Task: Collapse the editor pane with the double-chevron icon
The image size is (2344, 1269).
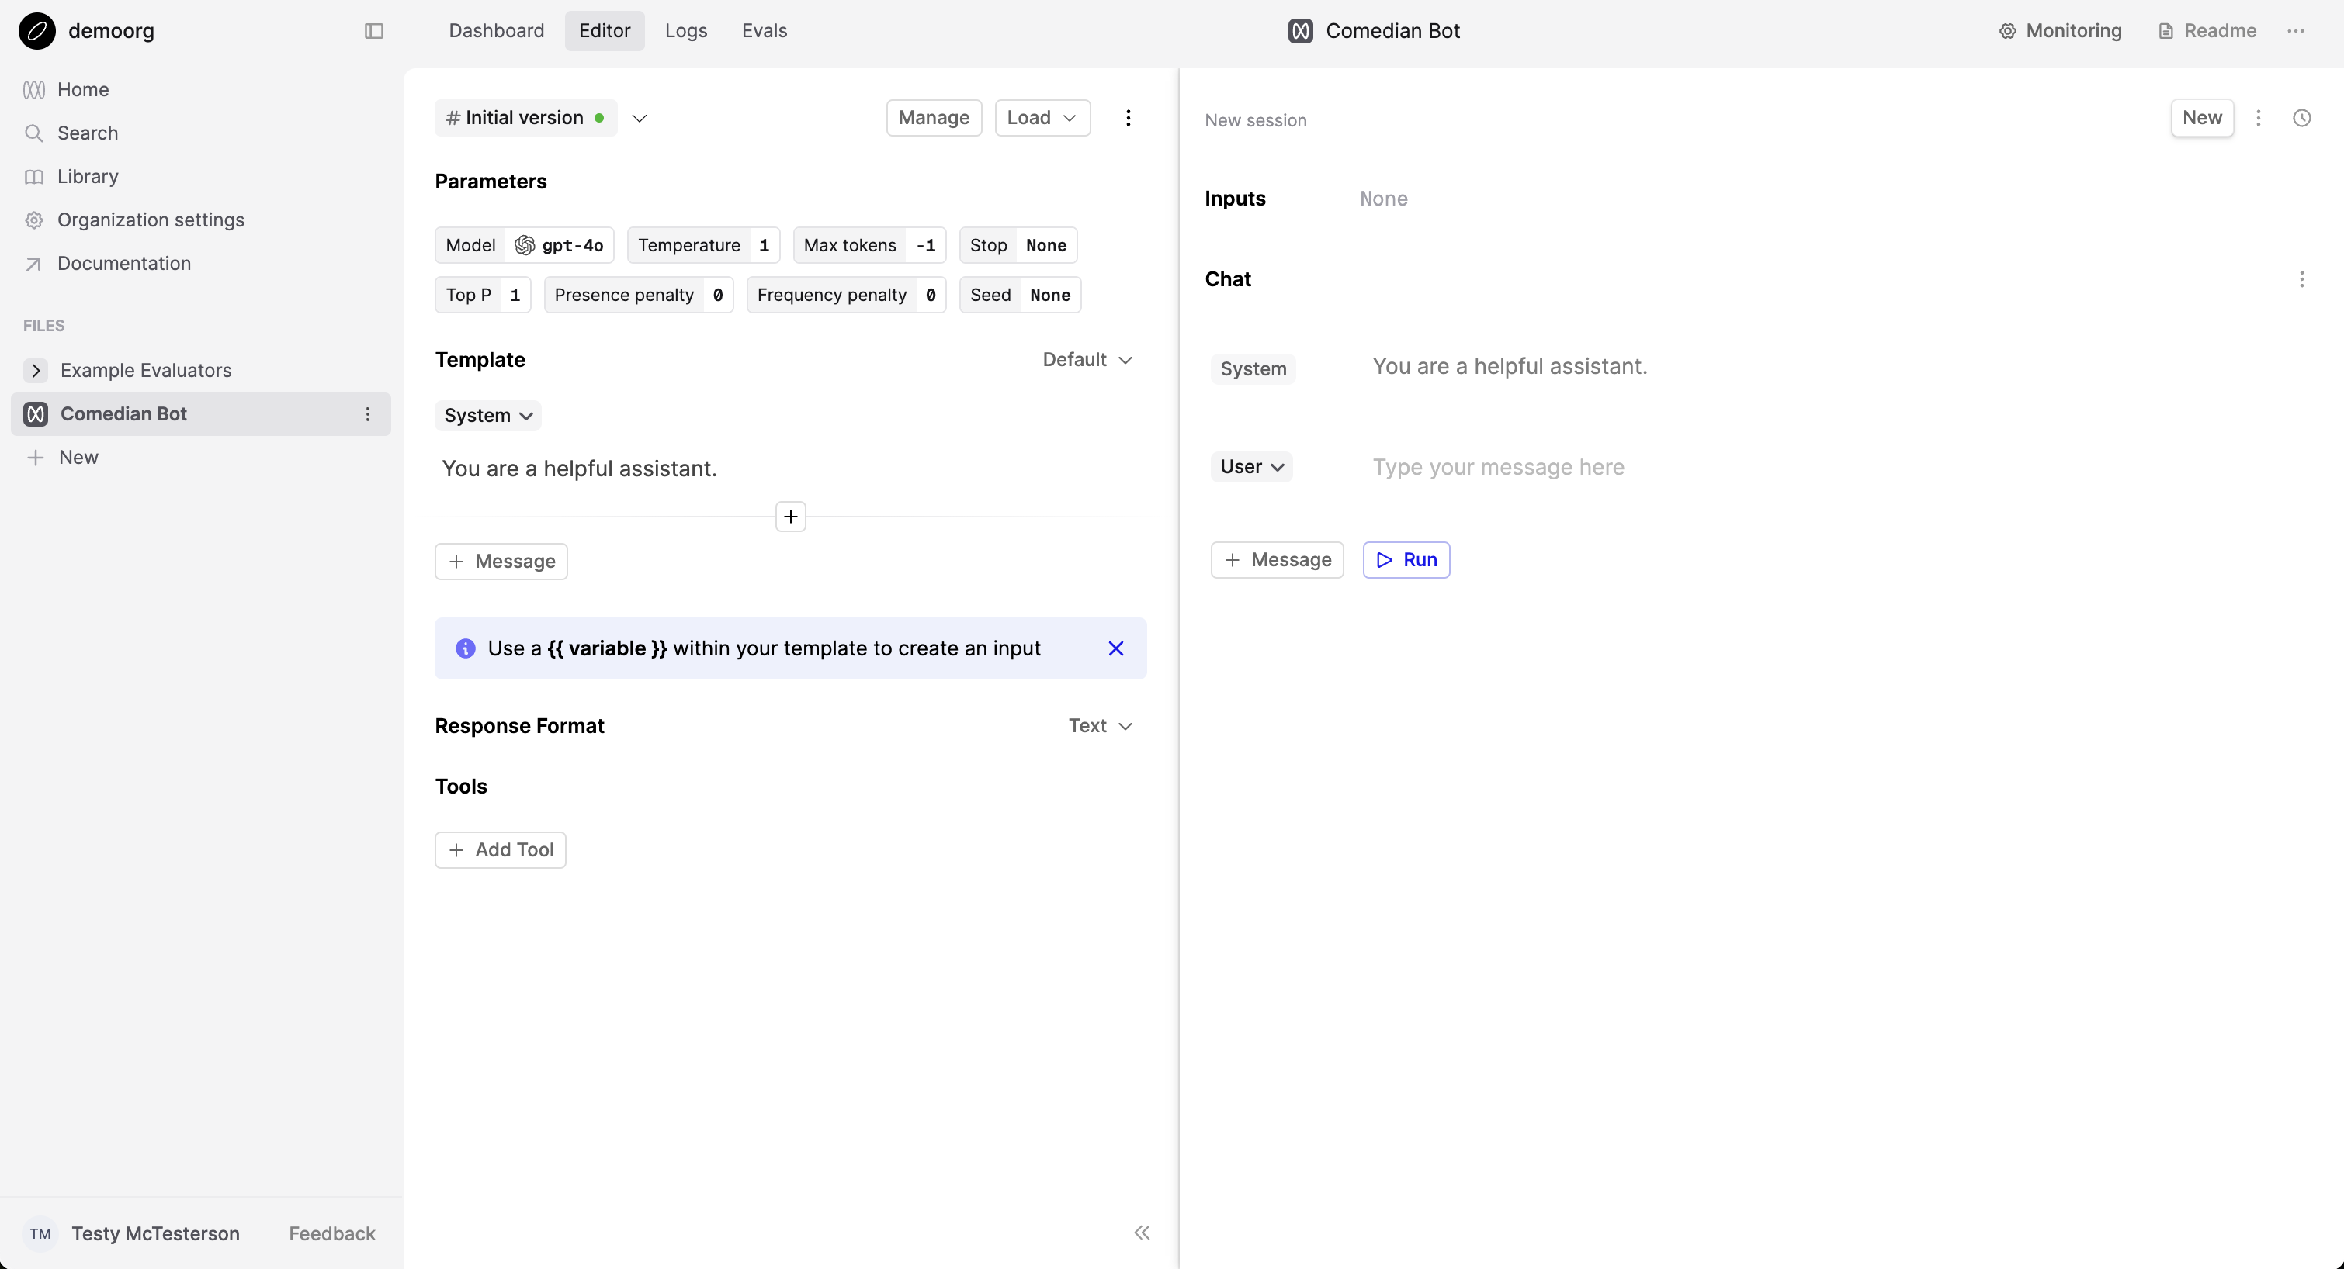Action: pos(1142,1233)
